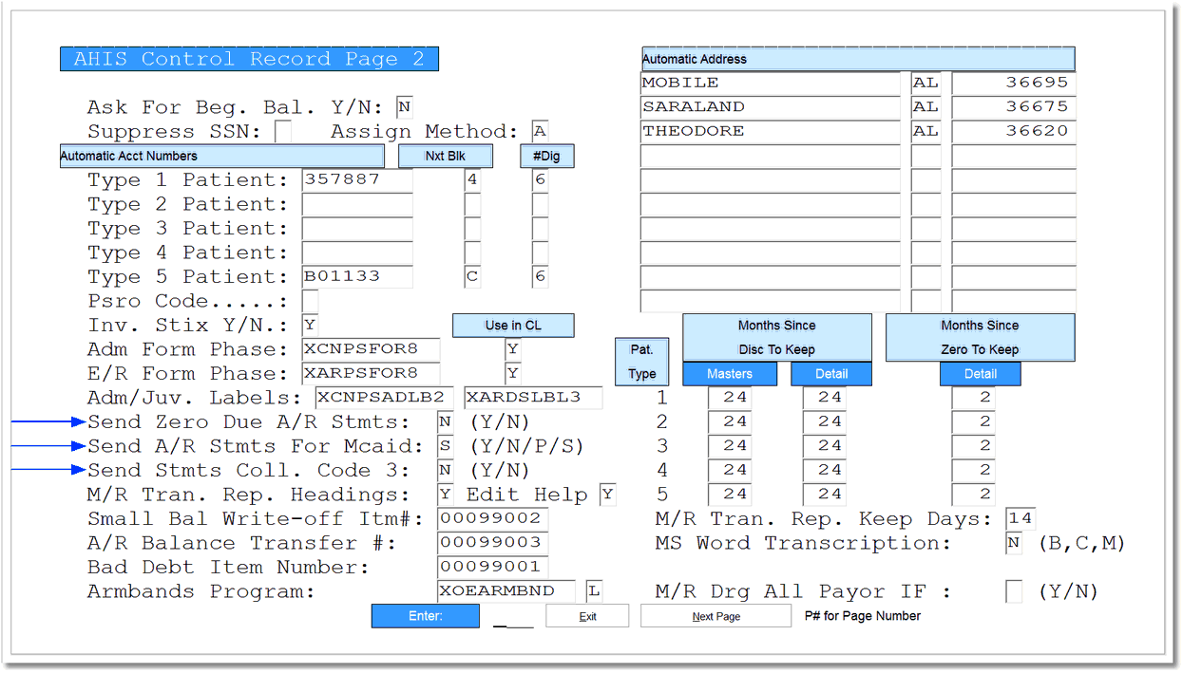Viewport: 1183px width, 673px height.
Task: Edit the MOBILE city address field
Action: coord(771,84)
